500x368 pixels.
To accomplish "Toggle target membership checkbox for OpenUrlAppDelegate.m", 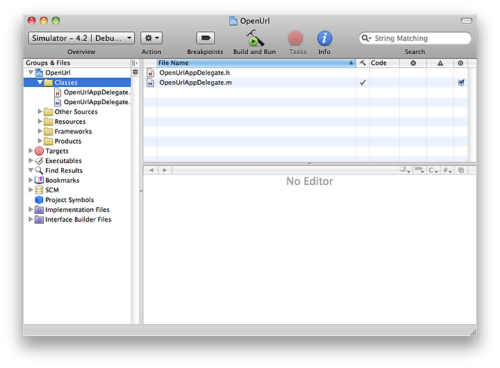I will point(461,83).
